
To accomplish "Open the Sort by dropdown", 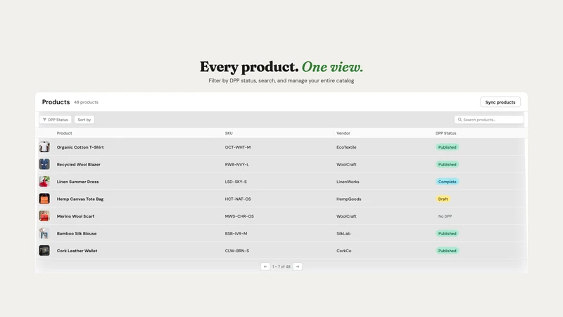I will 84,120.
